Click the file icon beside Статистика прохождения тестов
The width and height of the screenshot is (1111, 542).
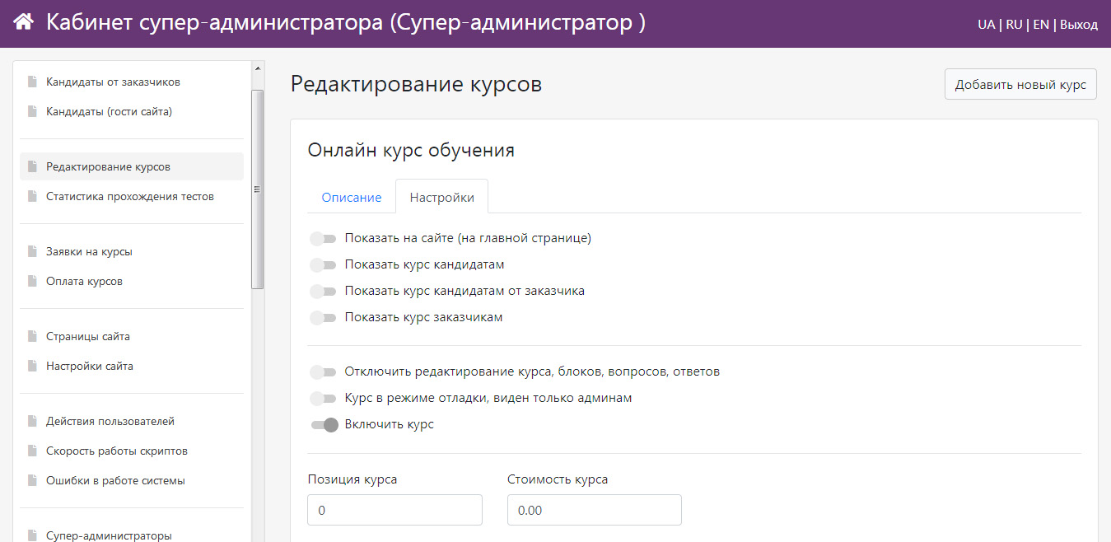tap(33, 196)
